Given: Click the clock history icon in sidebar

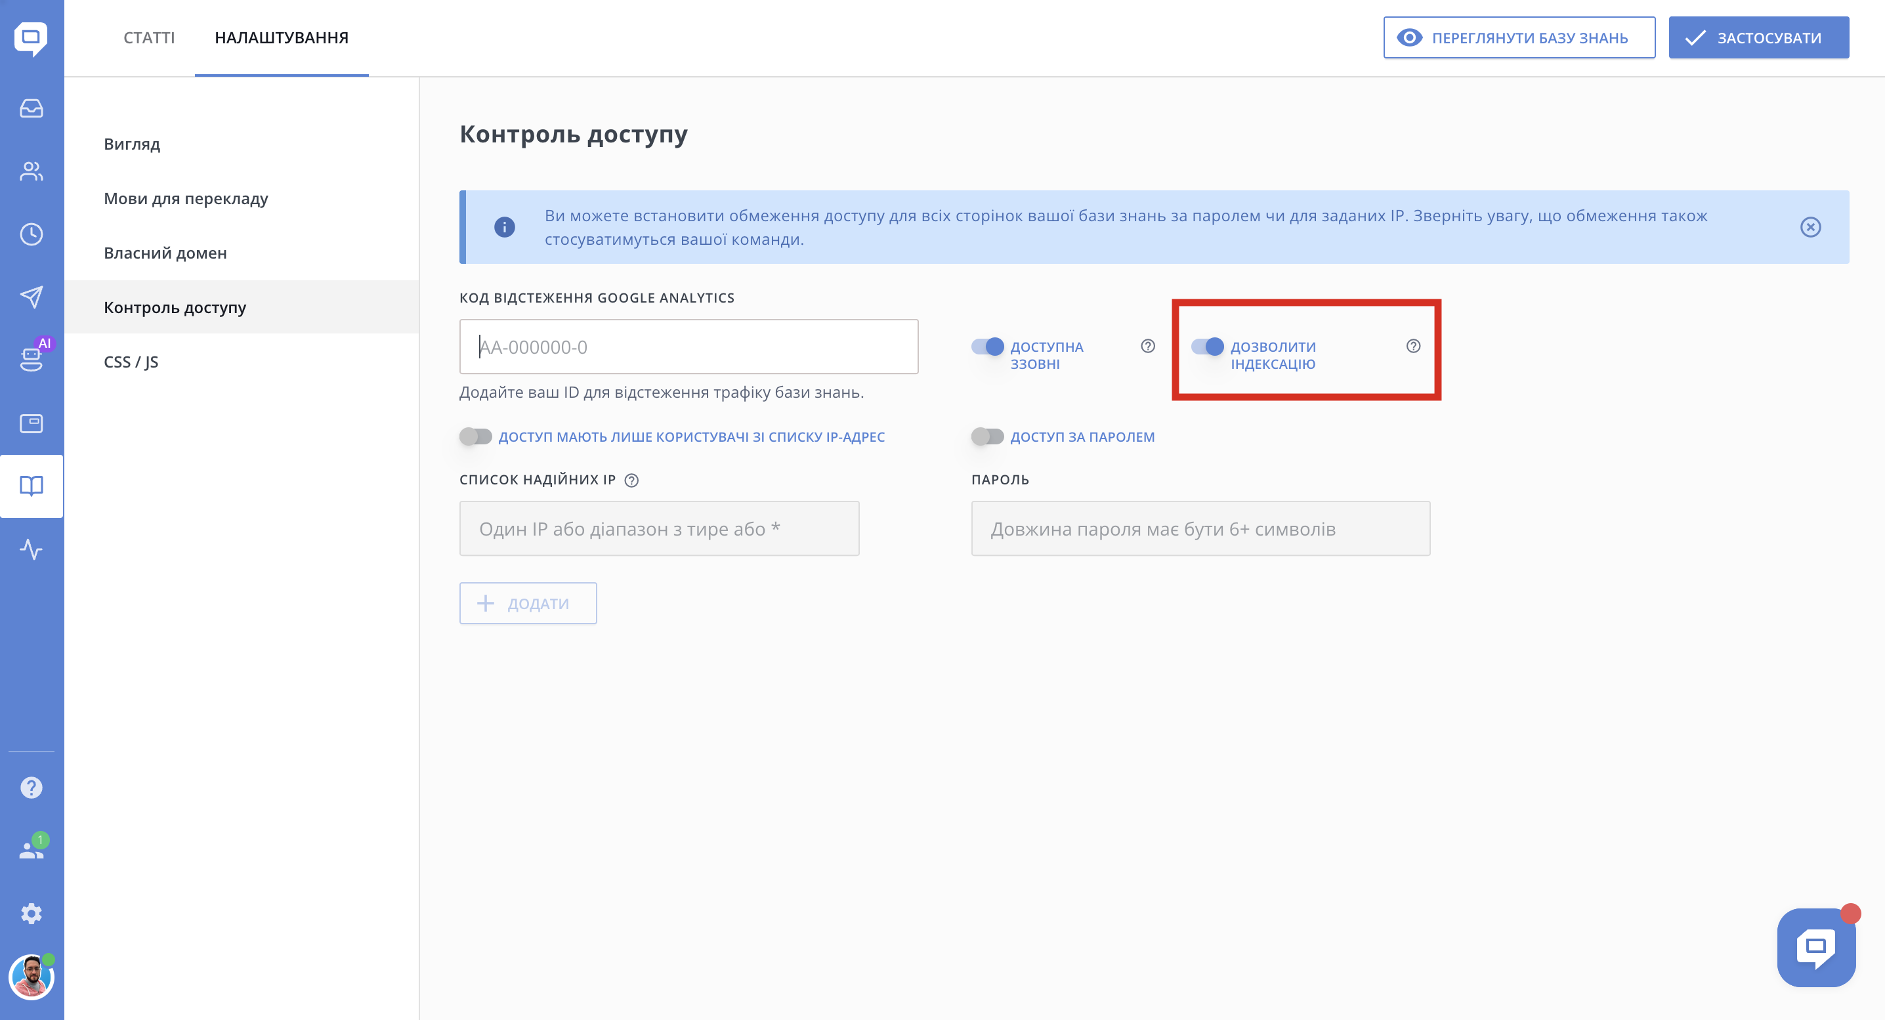Looking at the screenshot, I should tap(32, 234).
